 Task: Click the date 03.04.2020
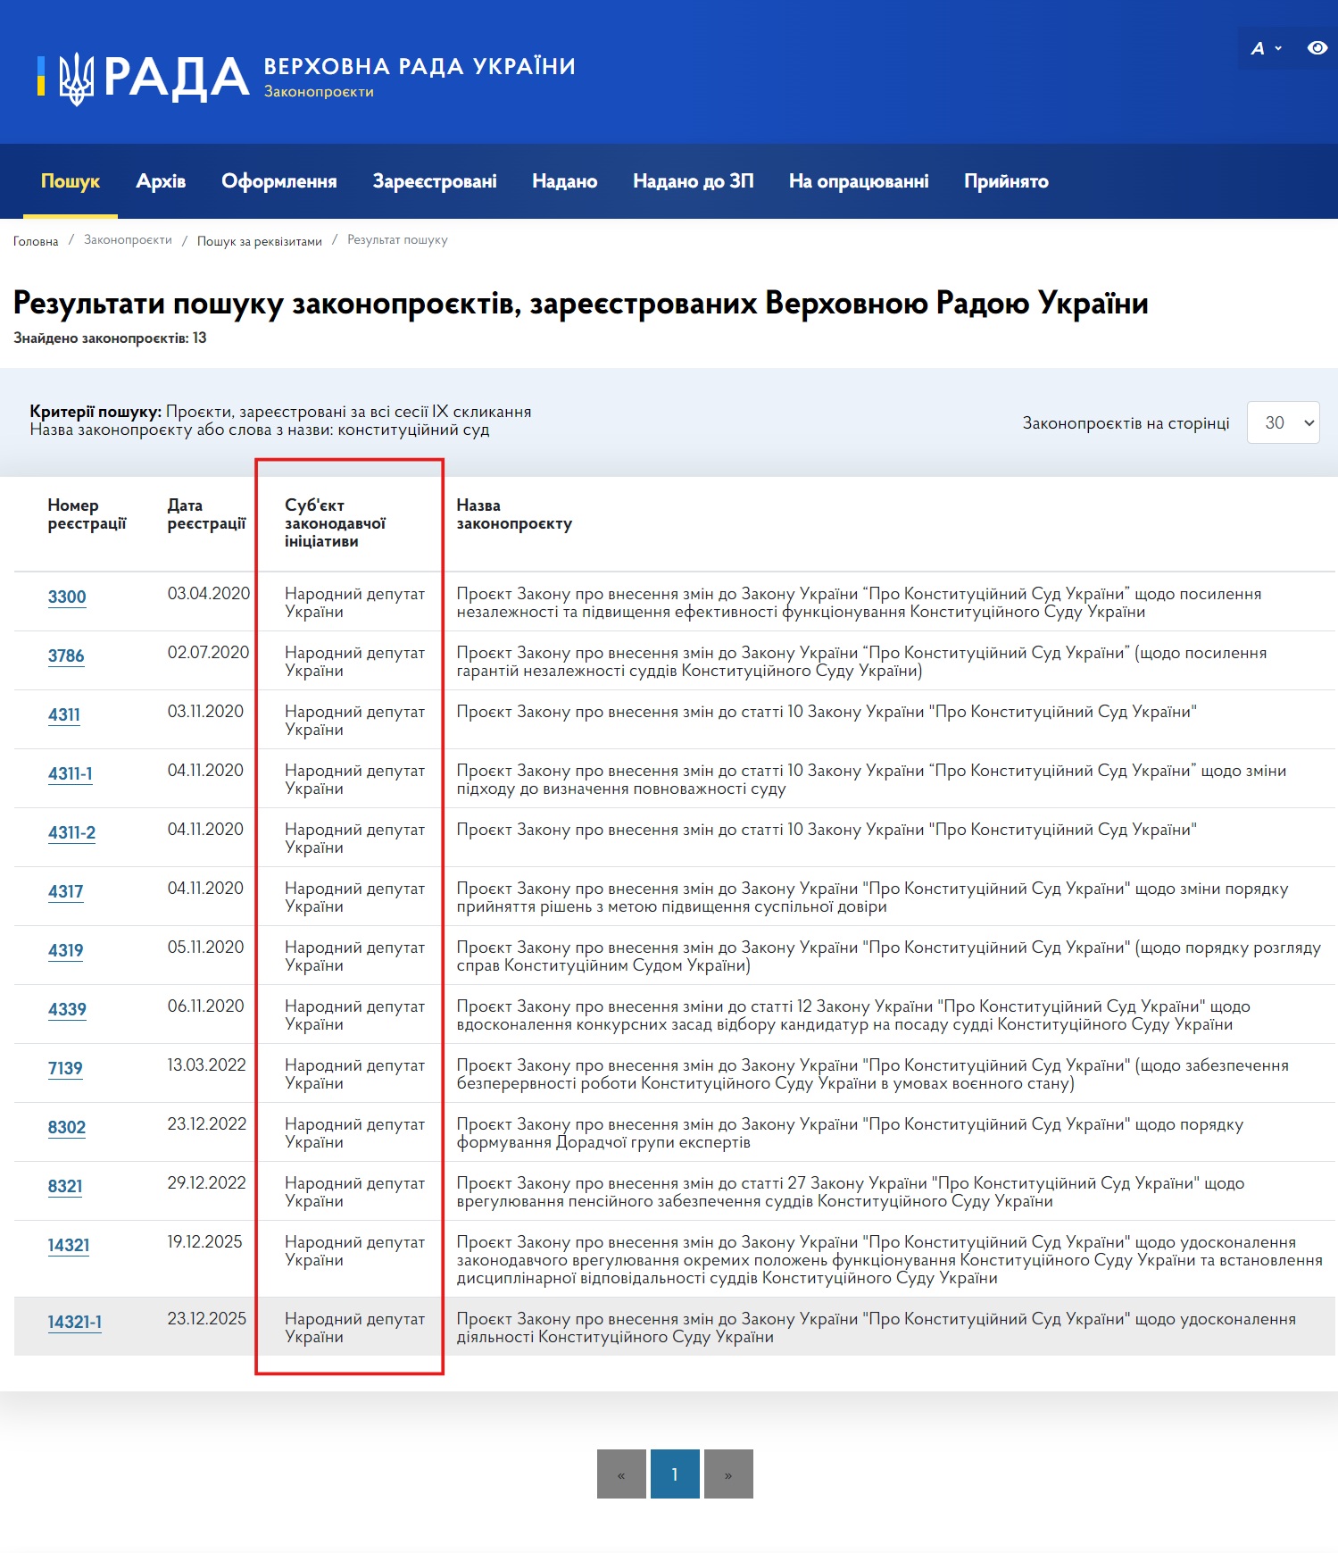coord(209,593)
